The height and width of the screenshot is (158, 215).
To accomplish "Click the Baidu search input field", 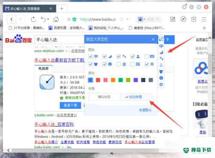I will coord(59,40).
